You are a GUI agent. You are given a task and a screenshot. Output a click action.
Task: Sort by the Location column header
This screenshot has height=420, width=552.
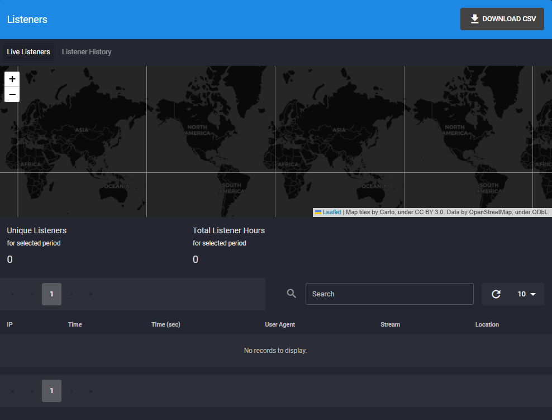click(487, 324)
